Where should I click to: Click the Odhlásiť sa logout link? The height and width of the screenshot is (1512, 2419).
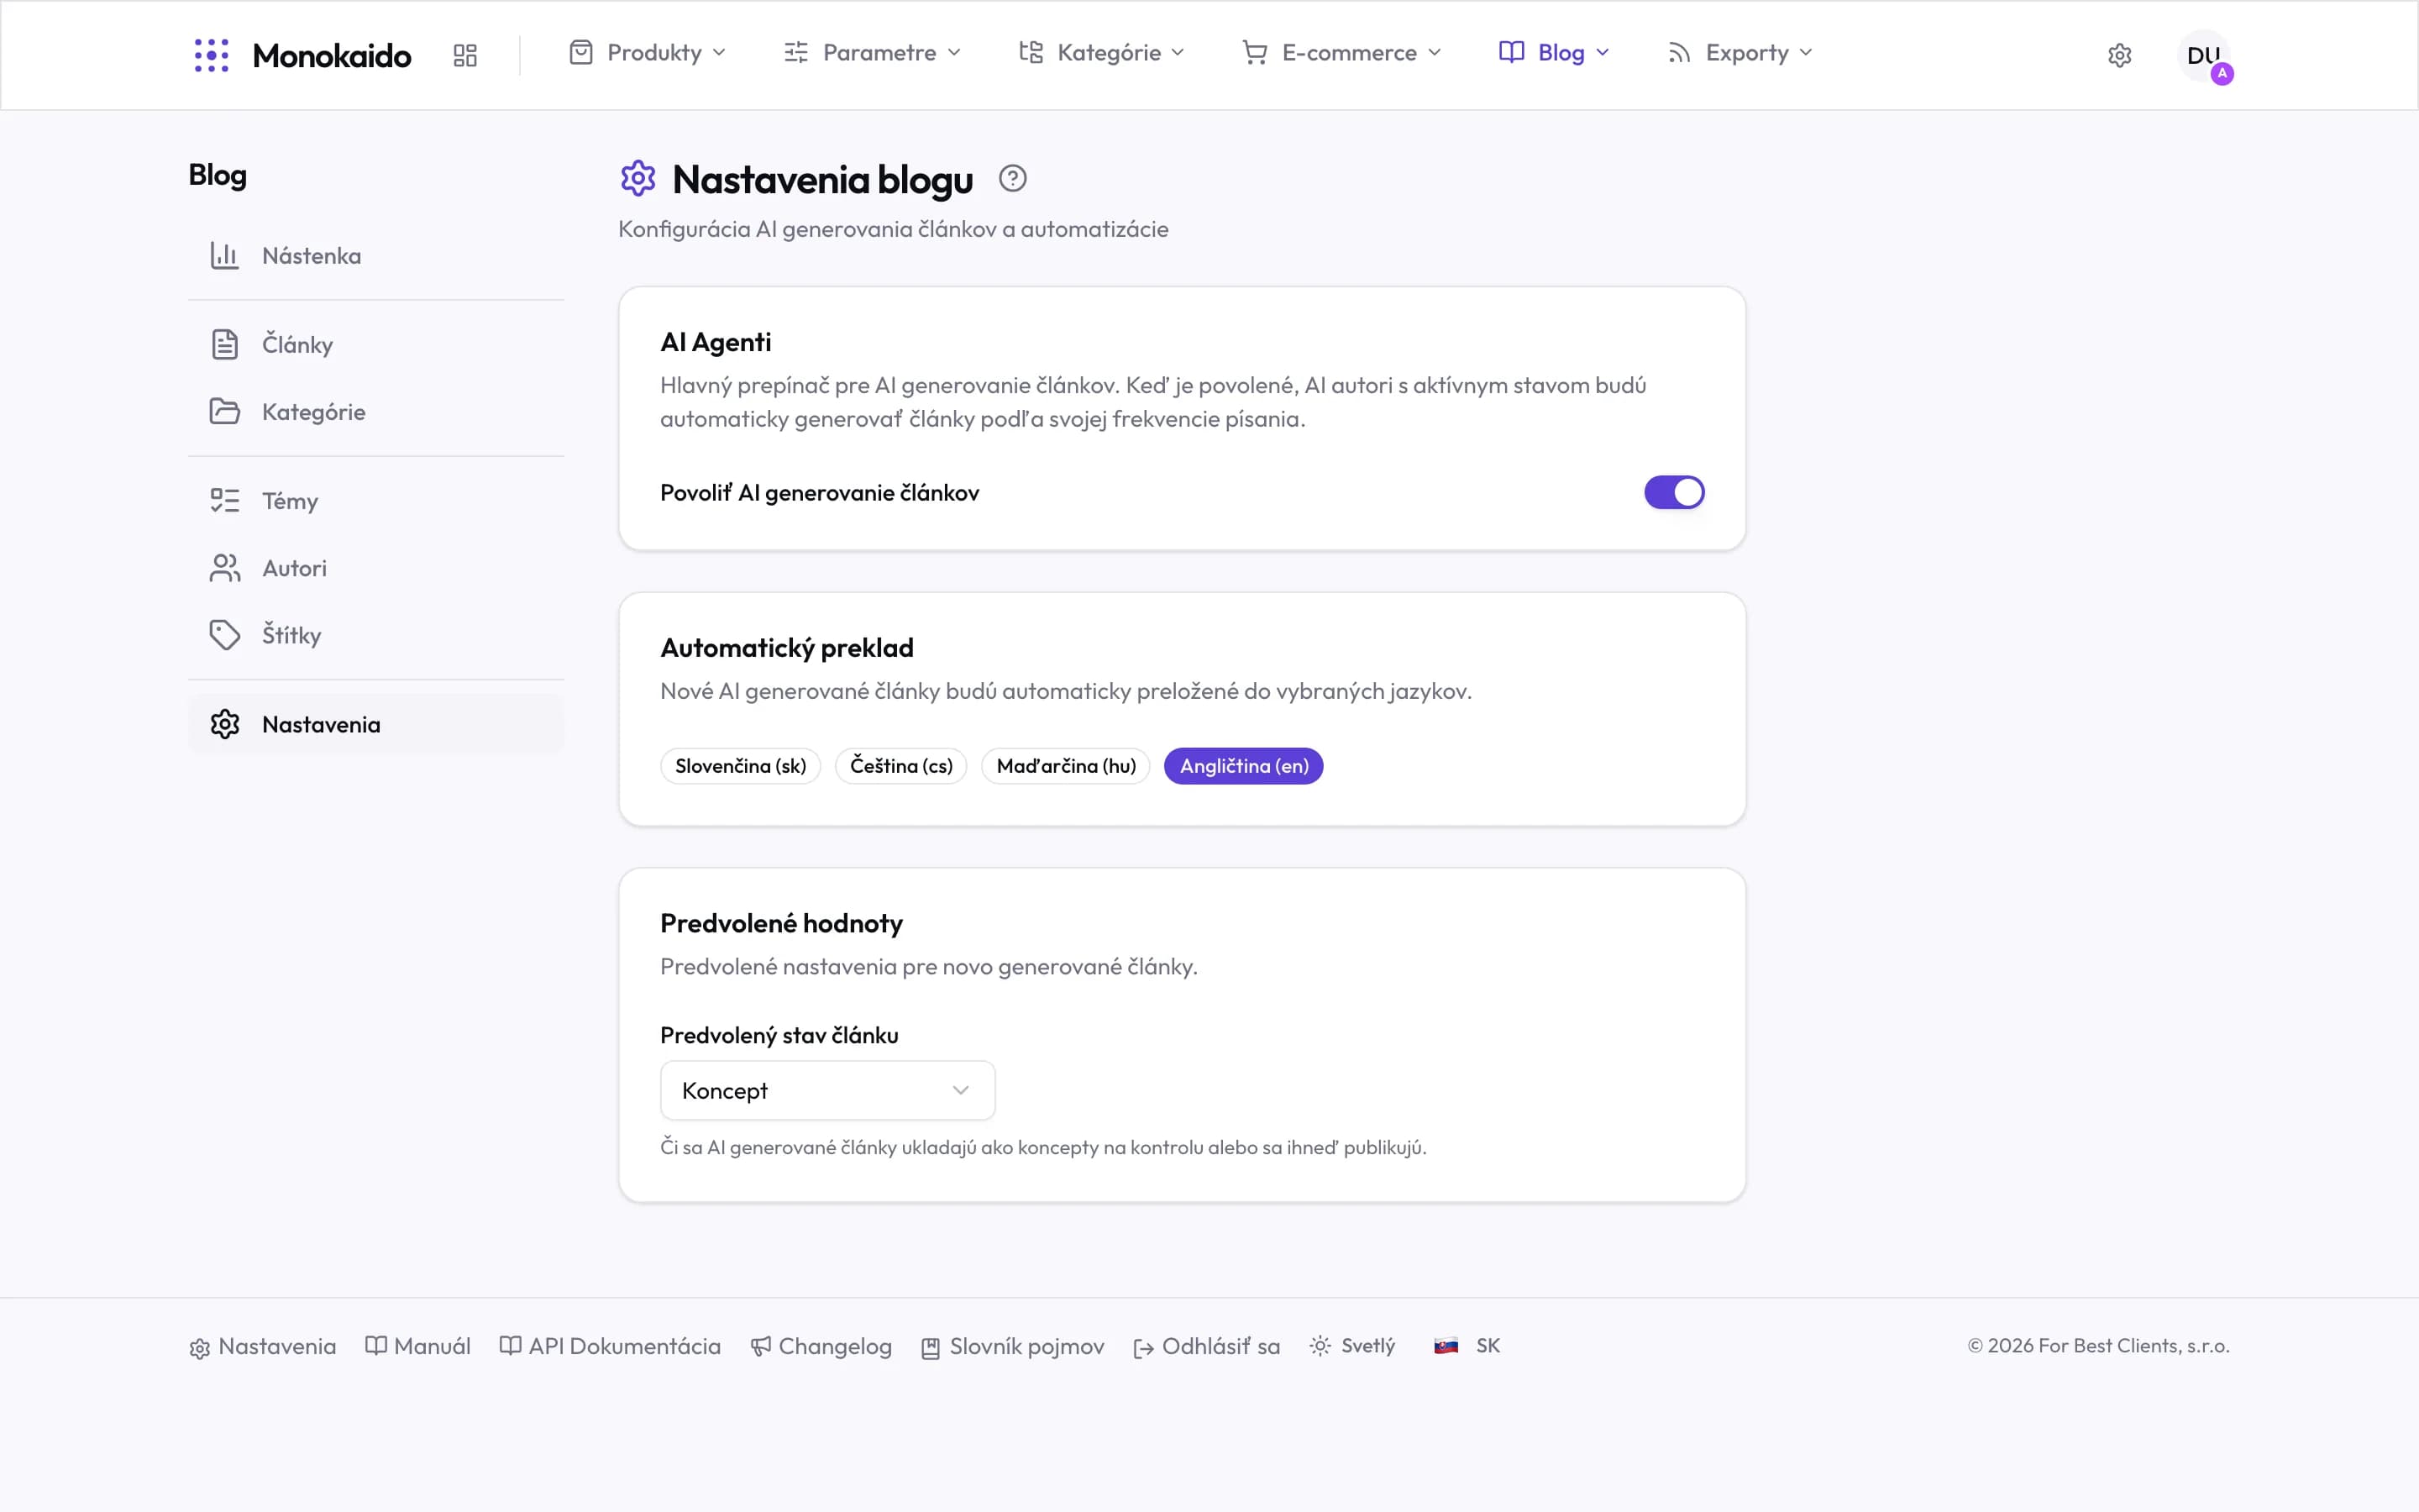tap(1206, 1347)
